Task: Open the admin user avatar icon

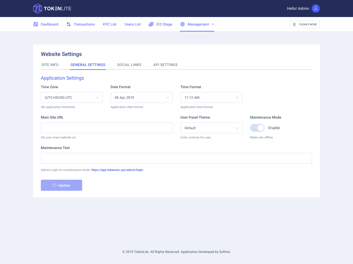Action: click(316, 9)
